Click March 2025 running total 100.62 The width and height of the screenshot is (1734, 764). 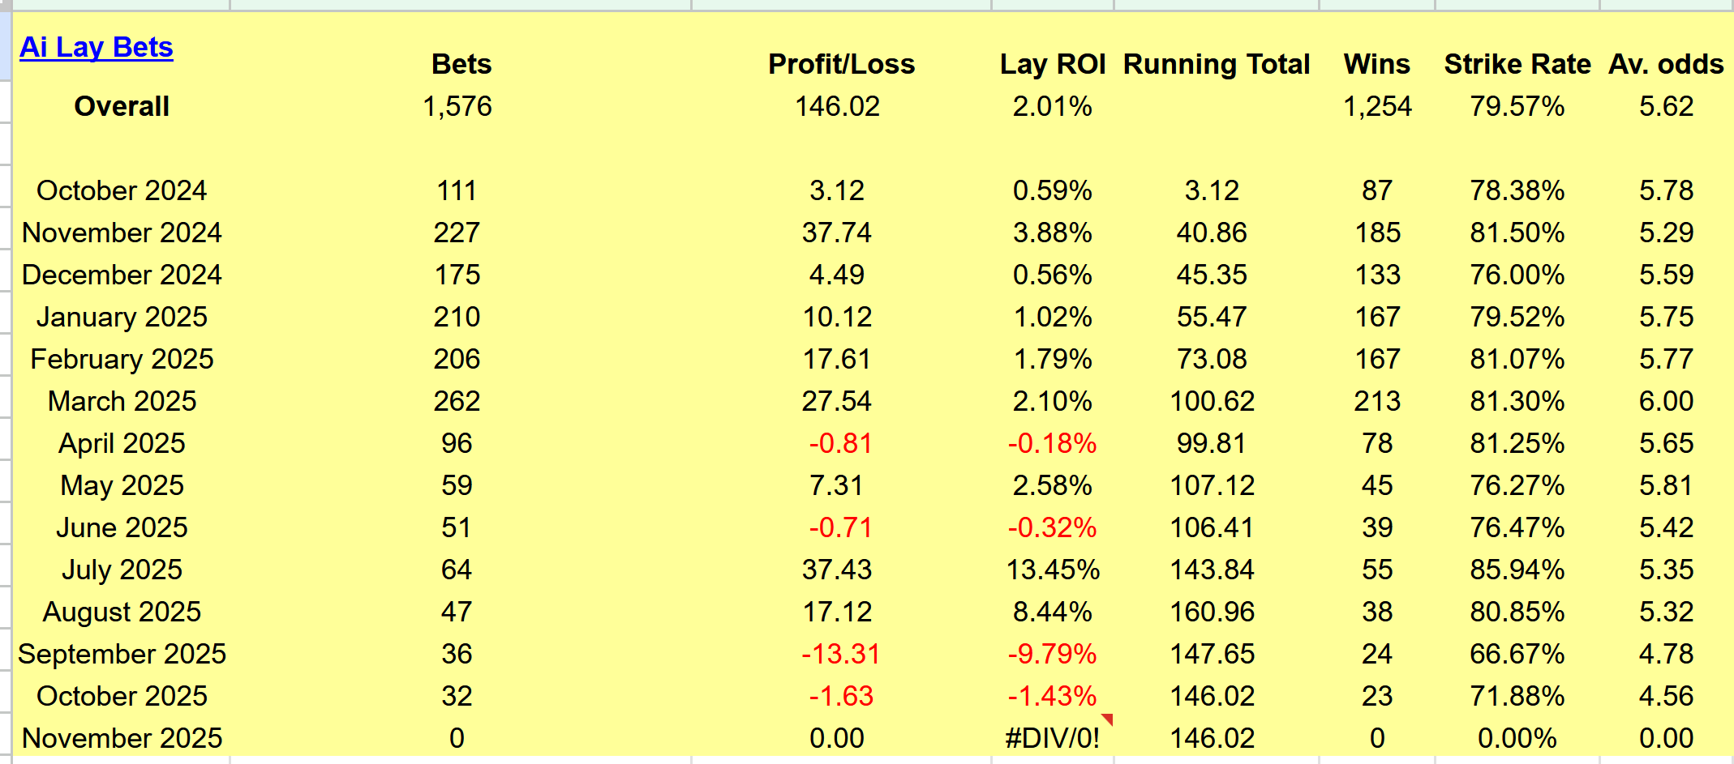pos(1212,401)
